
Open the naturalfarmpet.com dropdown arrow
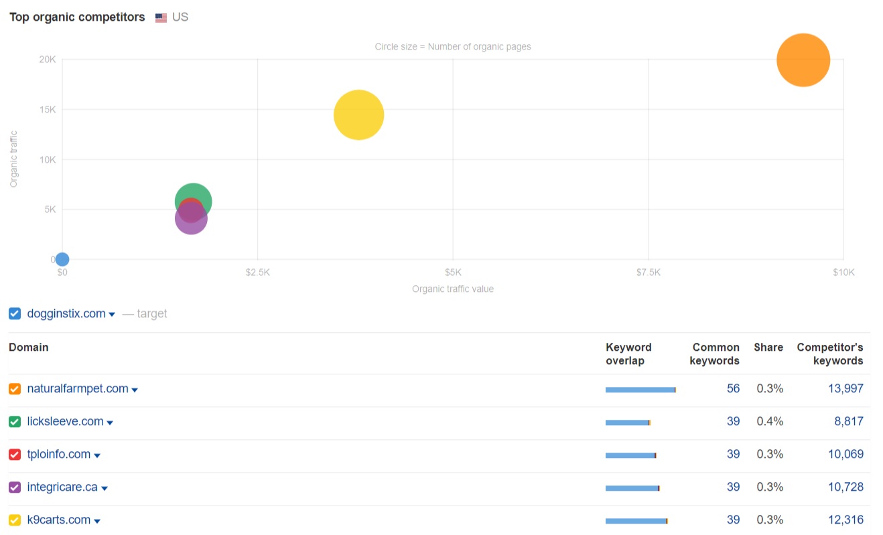tap(135, 390)
